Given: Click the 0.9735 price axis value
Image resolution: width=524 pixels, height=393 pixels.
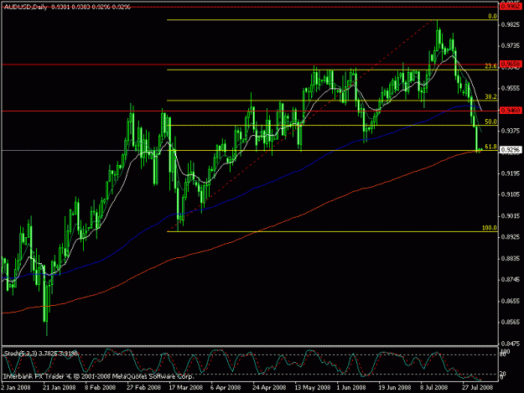Looking at the screenshot, I should 511,46.
